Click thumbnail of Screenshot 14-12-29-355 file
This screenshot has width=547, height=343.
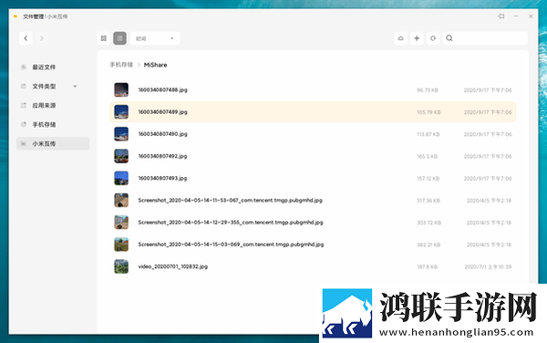(x=121, y=223)
